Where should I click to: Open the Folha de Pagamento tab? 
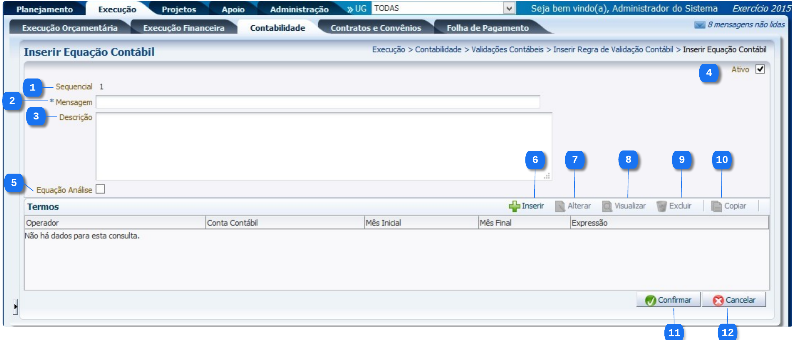[488, 28]
